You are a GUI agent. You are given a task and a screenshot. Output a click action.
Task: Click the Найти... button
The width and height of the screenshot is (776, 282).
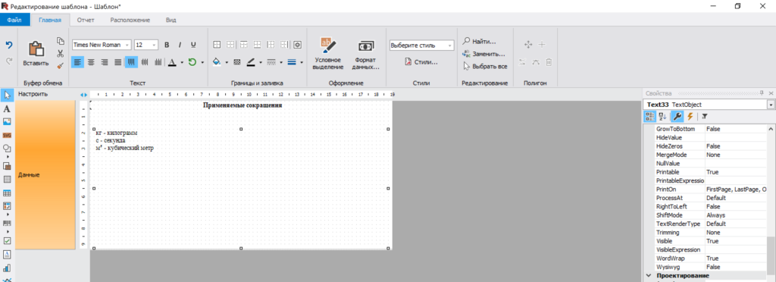(x=479, y=42)
